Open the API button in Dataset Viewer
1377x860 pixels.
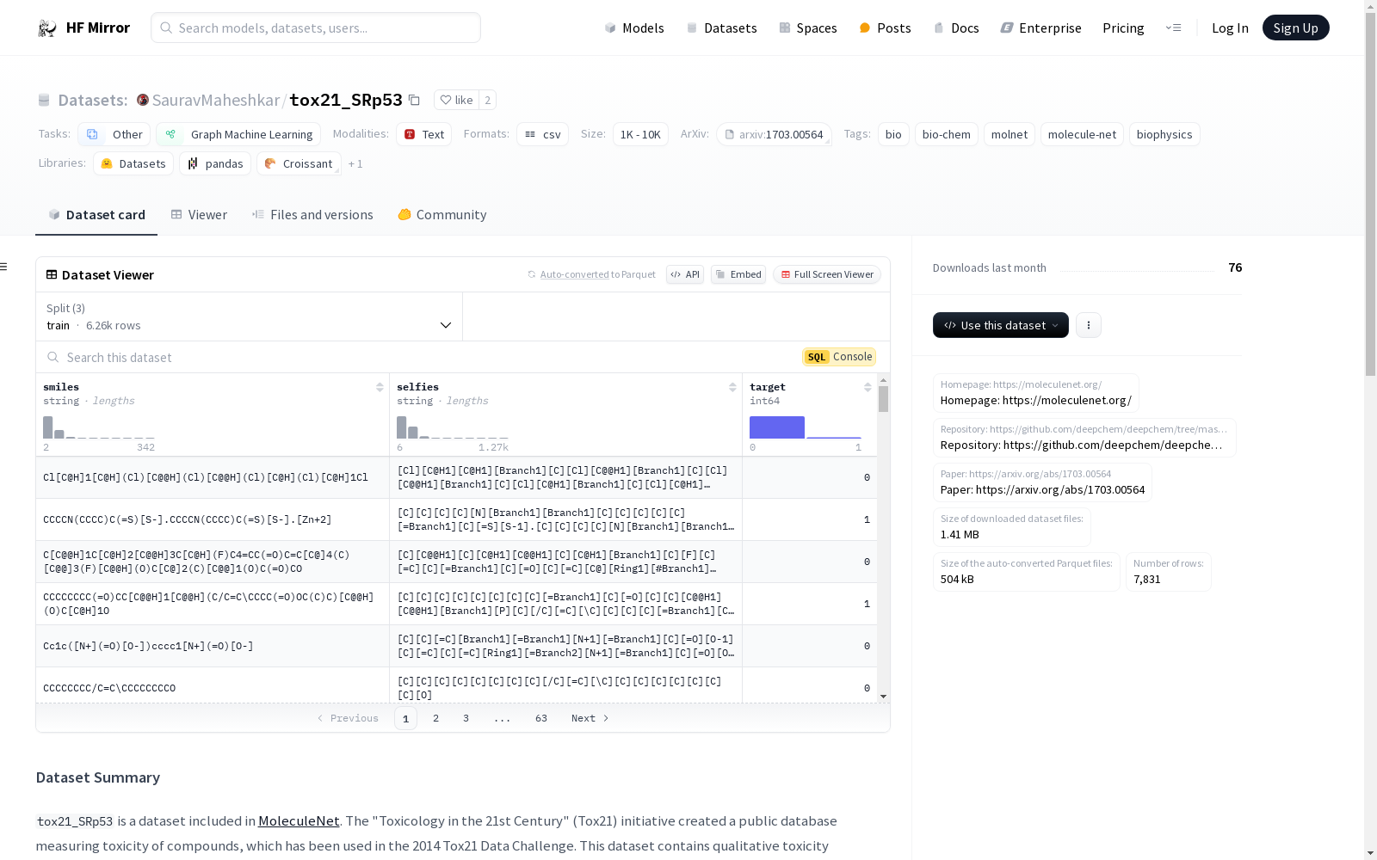coord(685,274)
